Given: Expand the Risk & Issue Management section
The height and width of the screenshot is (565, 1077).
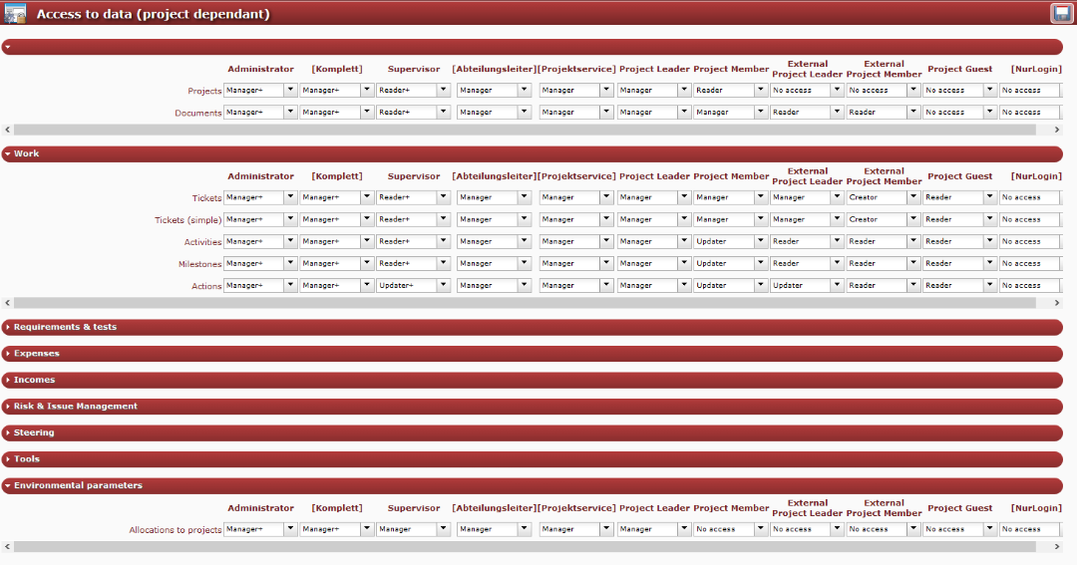Looking at the screenshot, I should click(x=75, y=407).
